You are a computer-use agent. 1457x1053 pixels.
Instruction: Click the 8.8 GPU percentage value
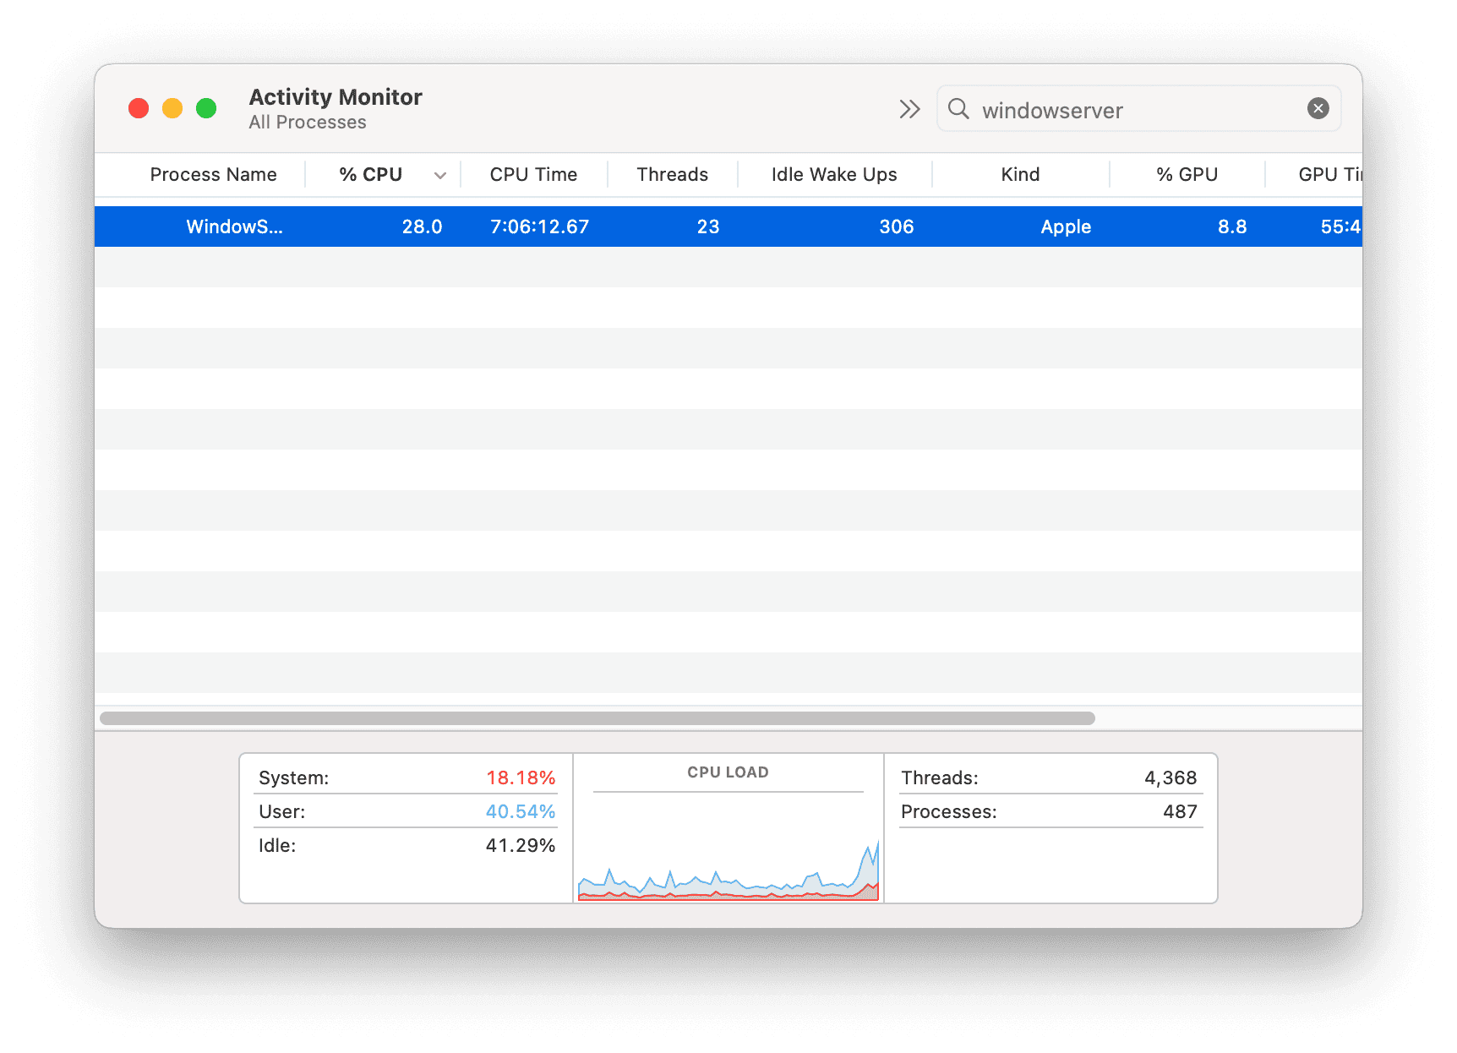(x=1232, y=226)
